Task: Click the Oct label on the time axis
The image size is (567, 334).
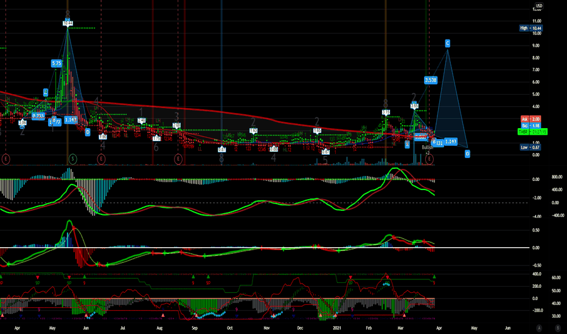Action: tap(229, 328)
